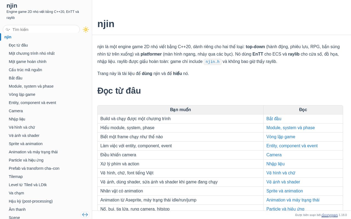Image resolution: width=351 pixels, height=219 pixels.
Task: Click Camera link in the table
Action: pos(274,155)
